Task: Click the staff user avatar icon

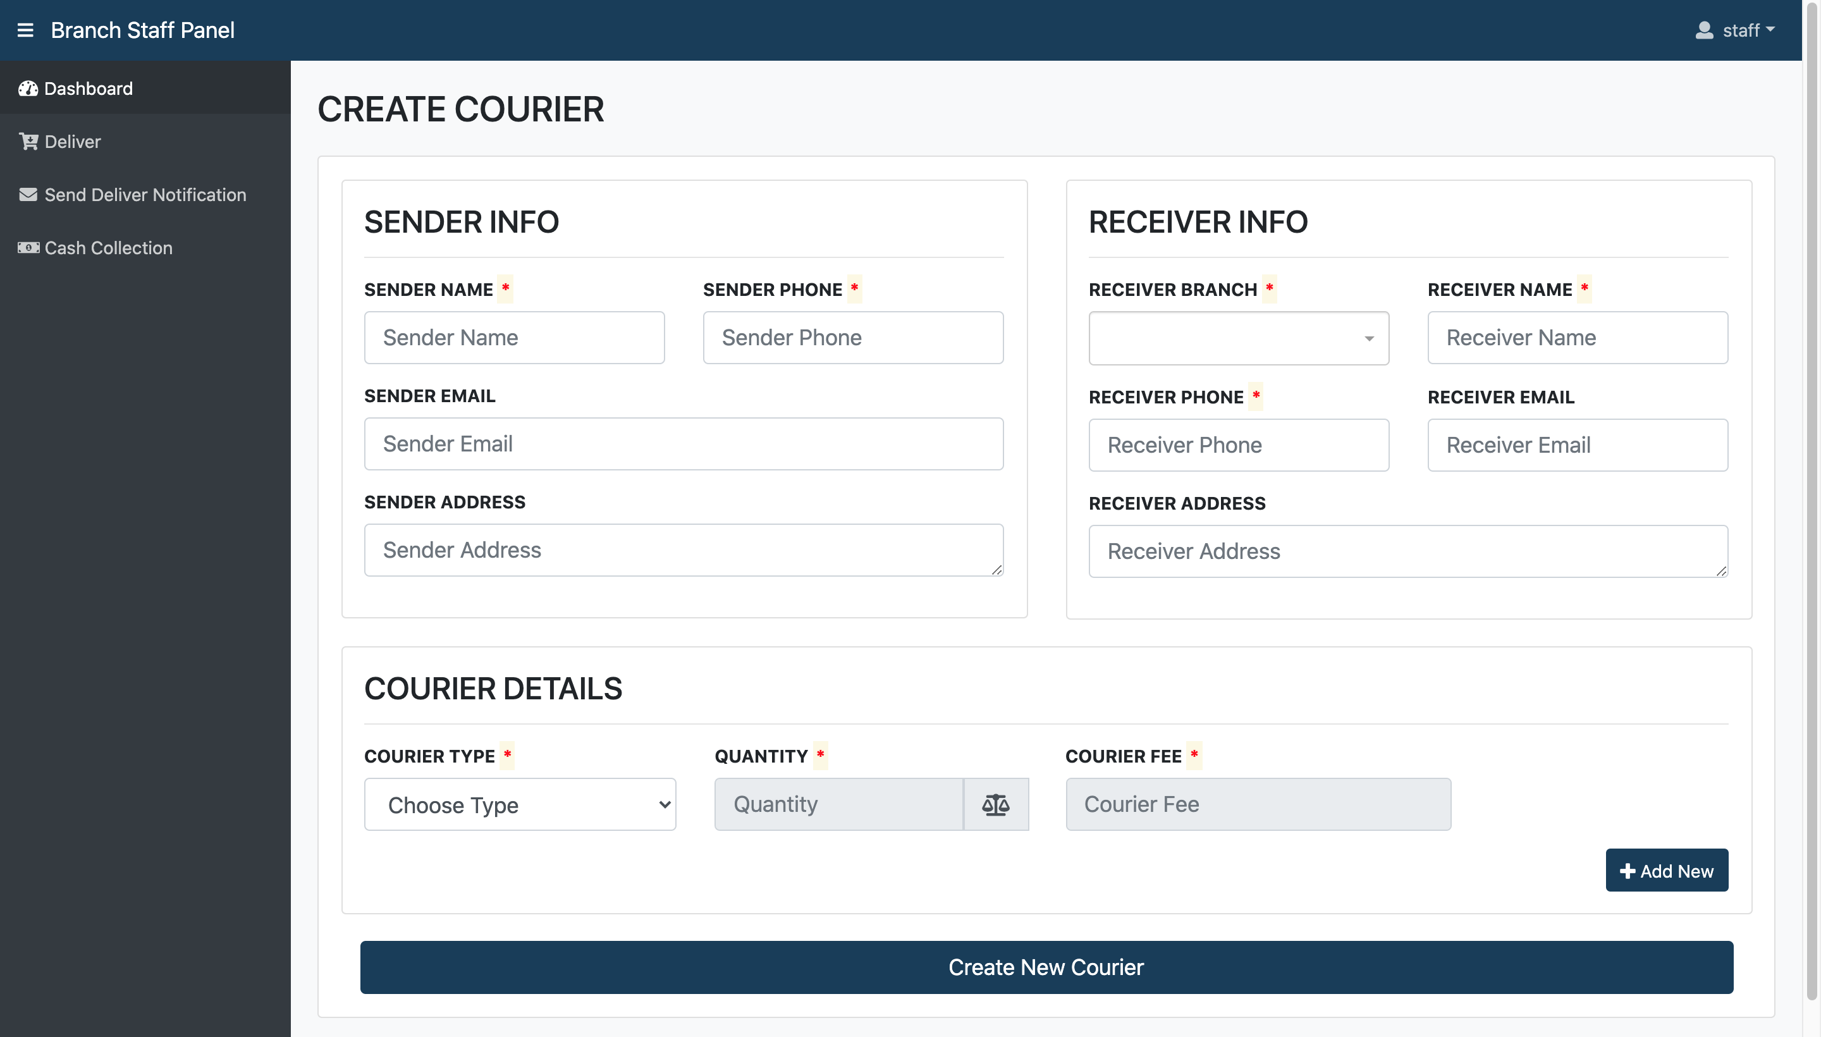Action: (1703, 30)
